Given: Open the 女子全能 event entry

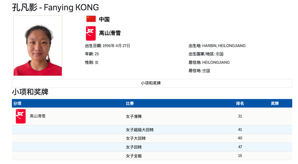Looking at the screenshot, I should (134, 156).
